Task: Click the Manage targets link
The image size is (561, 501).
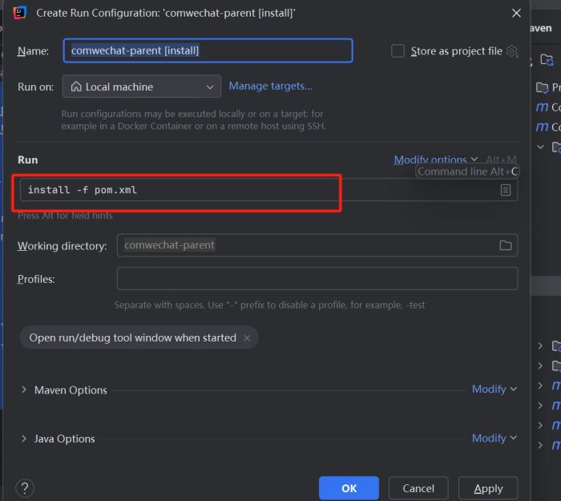Action: tap(271, 86)
